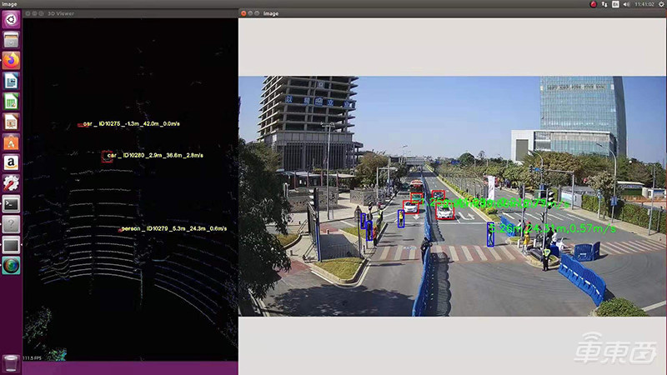Select car ID10280 label in 3D Viewer

(x=155, y=155)
